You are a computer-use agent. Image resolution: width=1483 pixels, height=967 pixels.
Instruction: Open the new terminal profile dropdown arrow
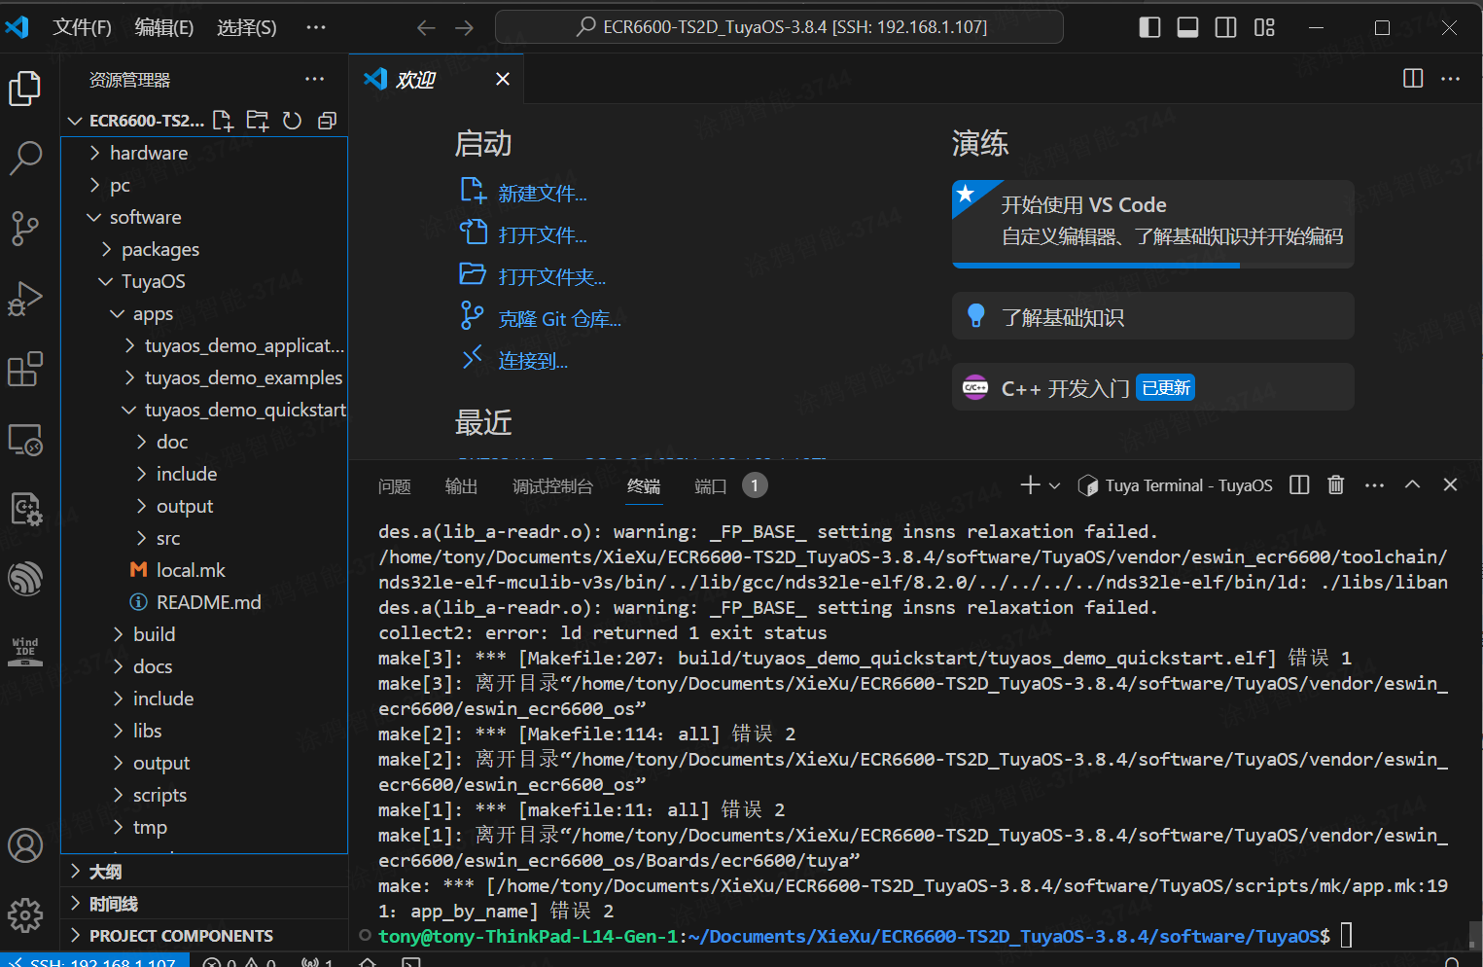1054,485
